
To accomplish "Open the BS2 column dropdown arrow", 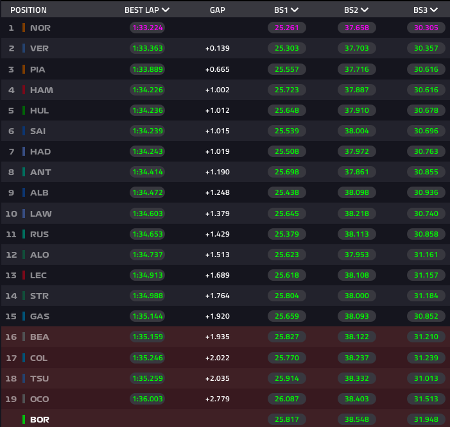I will pyautogui.click(x=364, y=10).
